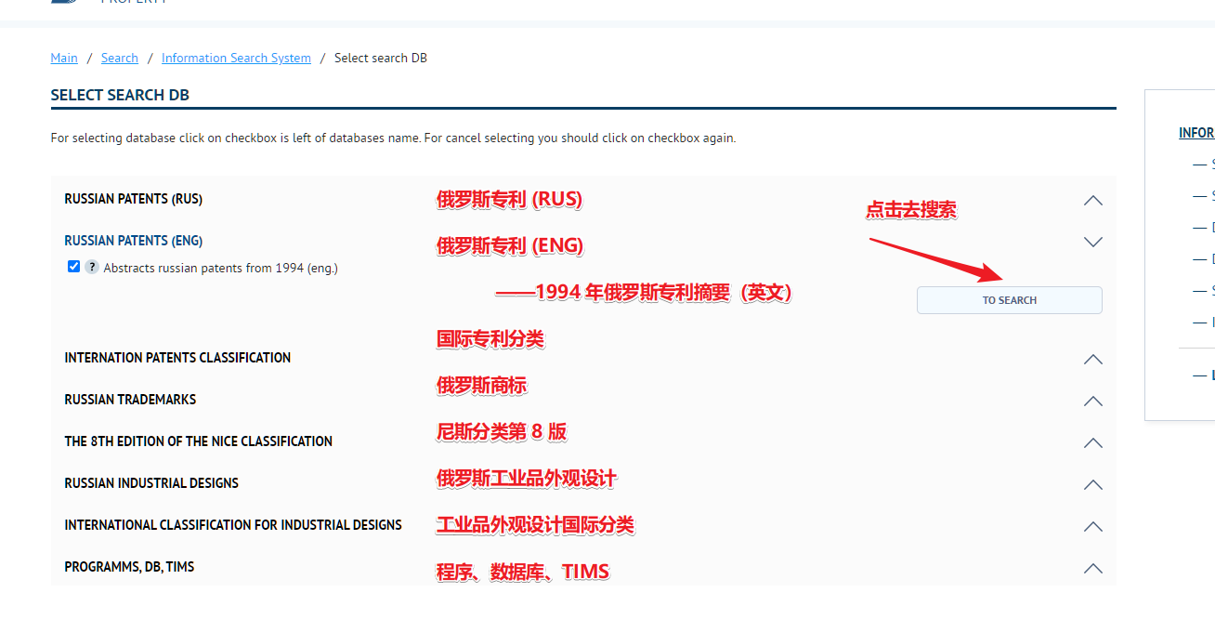Select INTERNATION PATENTS CLASSIFICATION heading
The width and height of the screenshot is (1215, 632).
click(x=177, y=358)
